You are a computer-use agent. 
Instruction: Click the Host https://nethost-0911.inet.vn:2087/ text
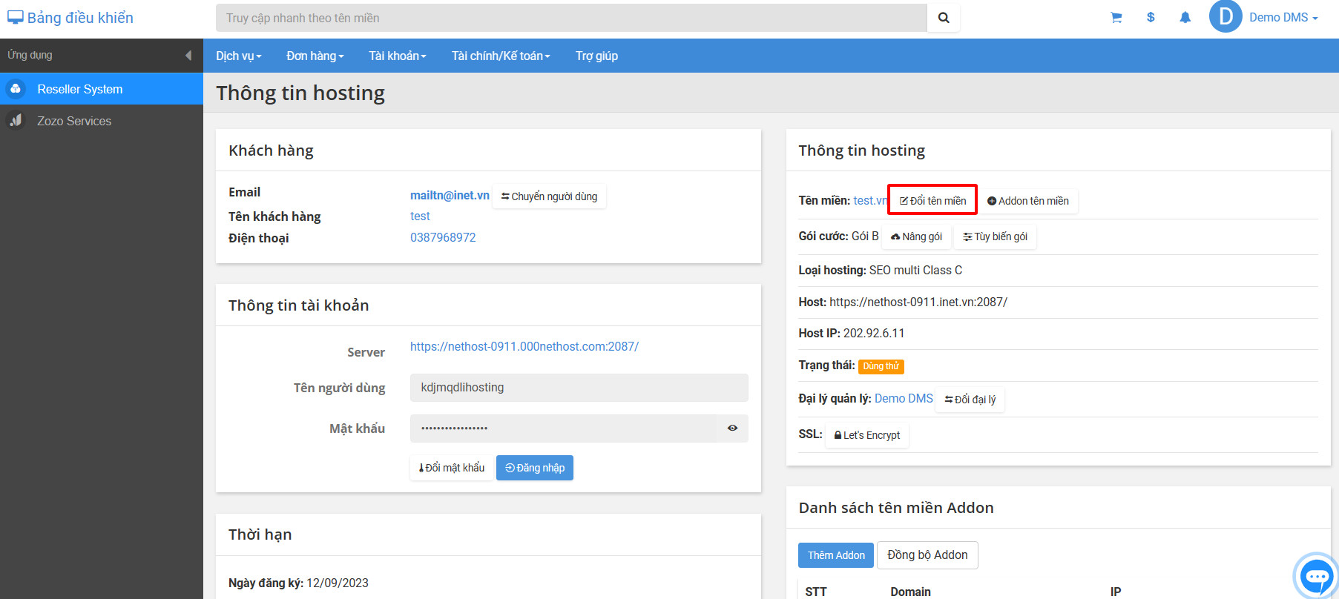(x=903, y=302)
